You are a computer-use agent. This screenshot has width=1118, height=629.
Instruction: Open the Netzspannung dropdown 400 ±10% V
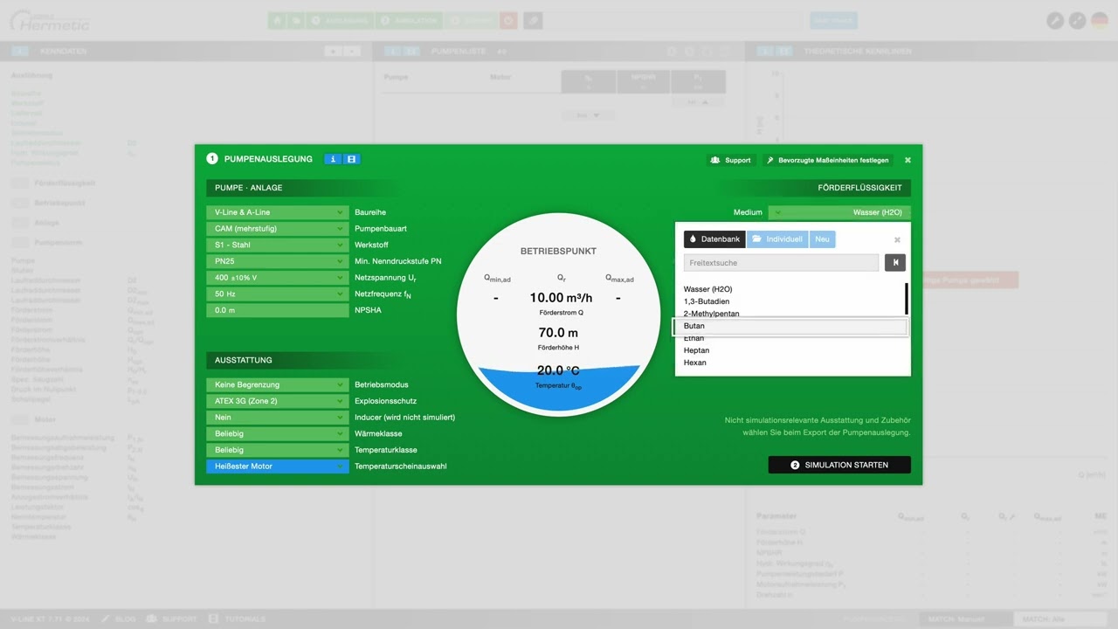278,278
